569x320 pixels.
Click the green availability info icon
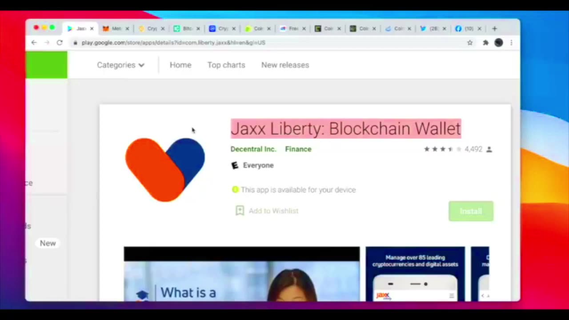tap(235, 190)
